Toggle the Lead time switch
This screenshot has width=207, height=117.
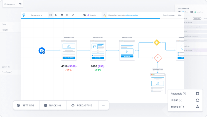coord(191,12)
